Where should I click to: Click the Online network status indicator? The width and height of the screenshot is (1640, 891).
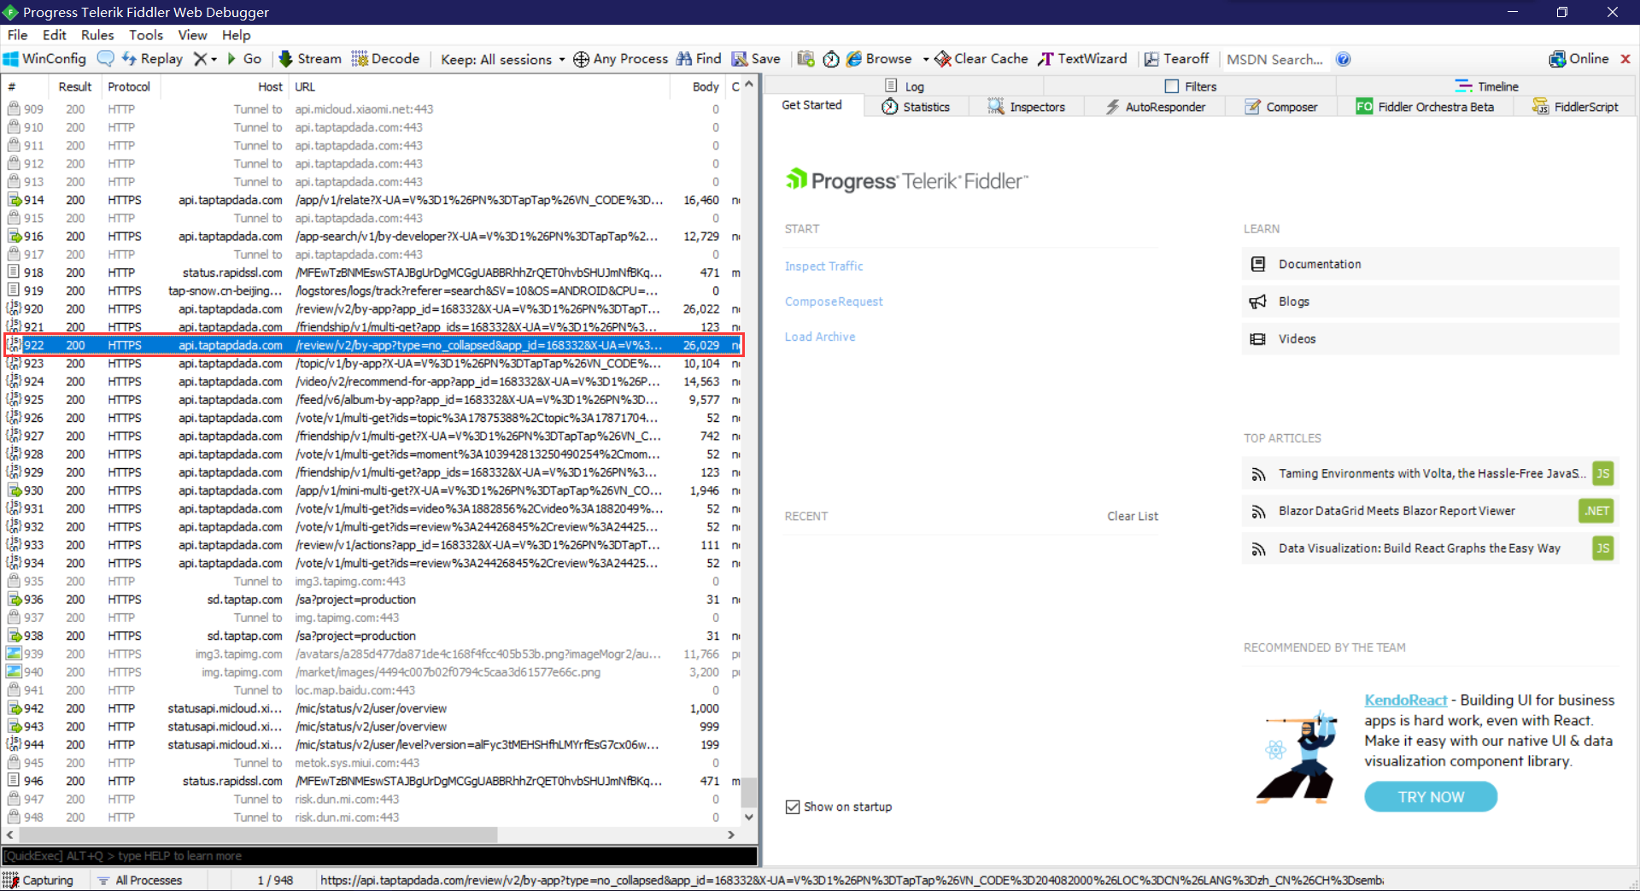pos(1578,59)
